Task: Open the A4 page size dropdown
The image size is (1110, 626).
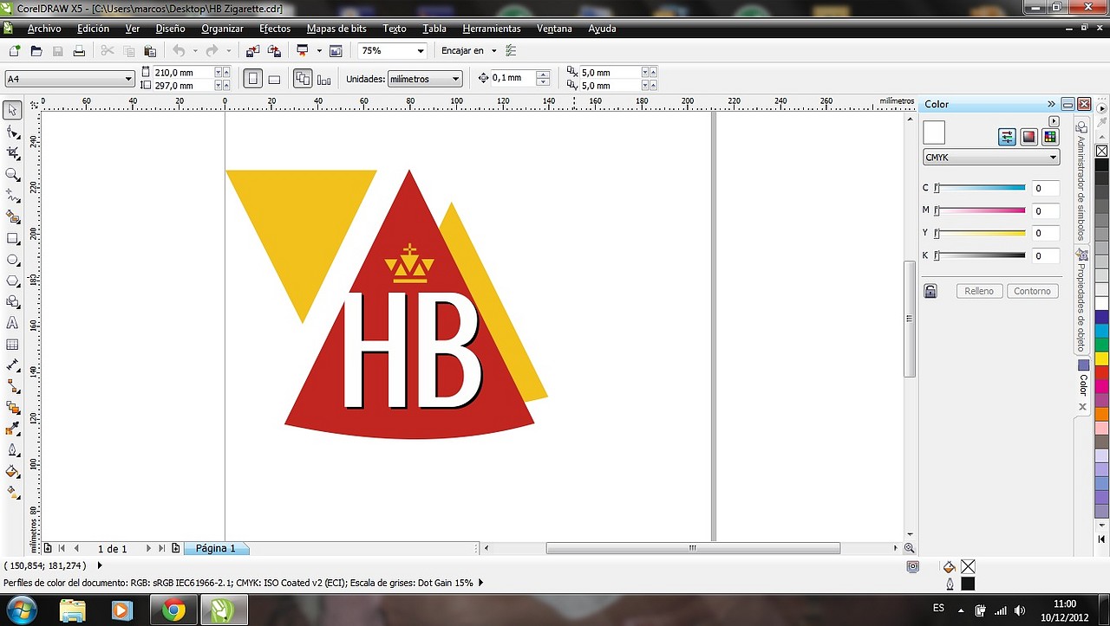Action: pyautogui.click(x=128, y=79)
